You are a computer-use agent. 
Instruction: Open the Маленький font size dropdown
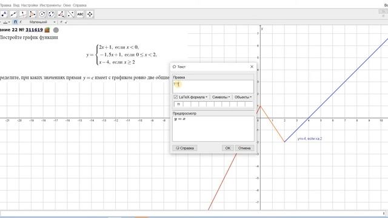coord(42,22)
